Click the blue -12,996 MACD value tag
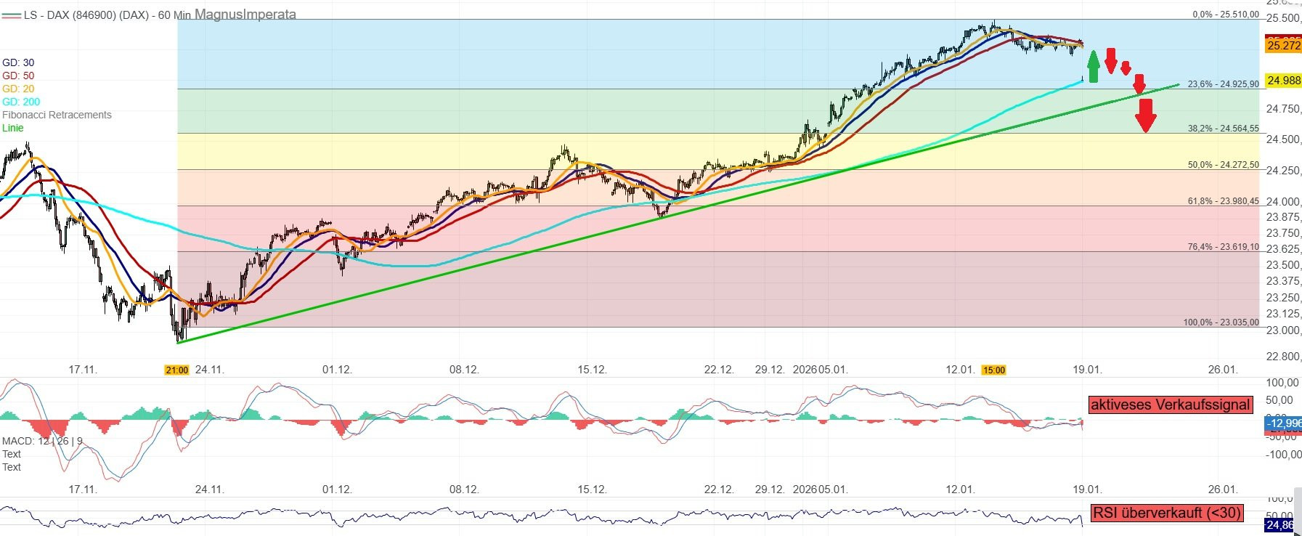 click(1283, 423)
